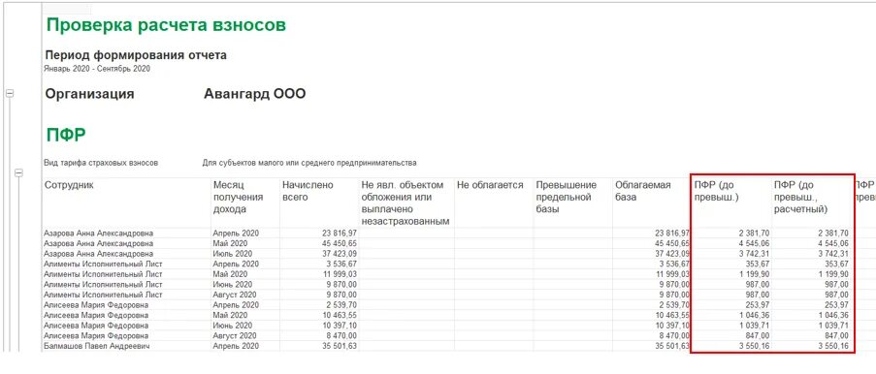Collapse the Организация group with minus box
876x374 pixels.
click(10, 94)
